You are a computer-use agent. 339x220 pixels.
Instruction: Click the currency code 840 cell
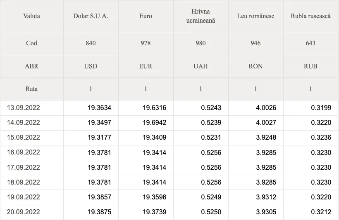(x=91, y=43)
